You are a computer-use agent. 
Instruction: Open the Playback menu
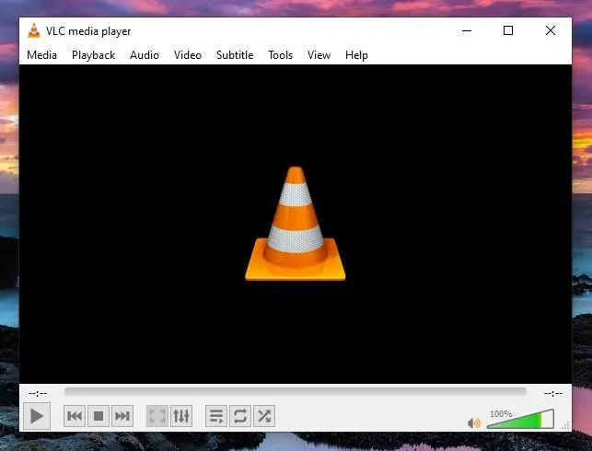(x=93, y=55)
